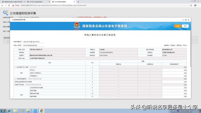Screen dimensions: 201x113
Task: Click the postal code cell 271300
Action: [174, 56]
